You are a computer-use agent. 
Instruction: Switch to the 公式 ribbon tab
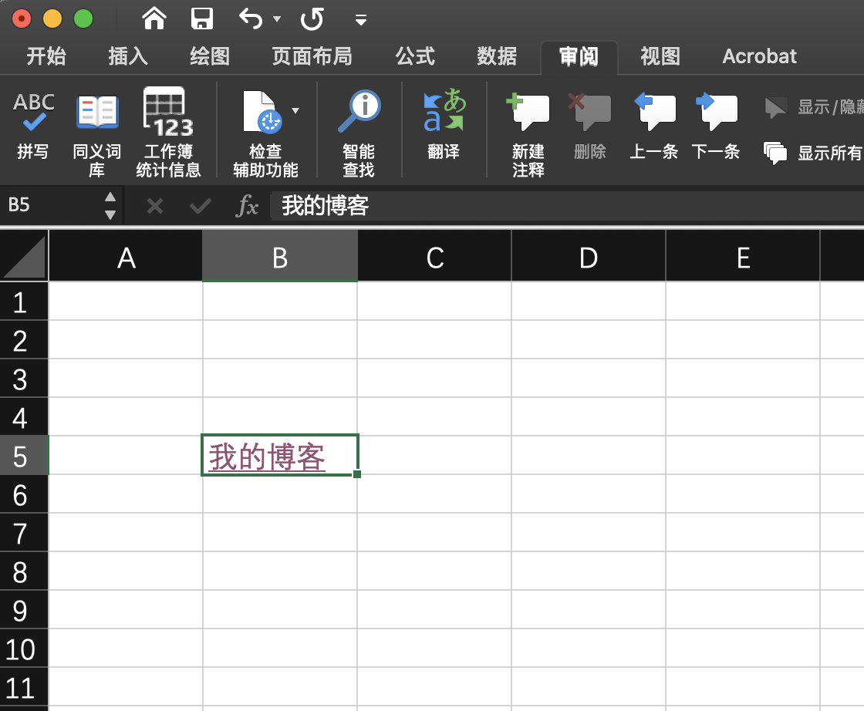pyautogui.click(x=416, y=56)
